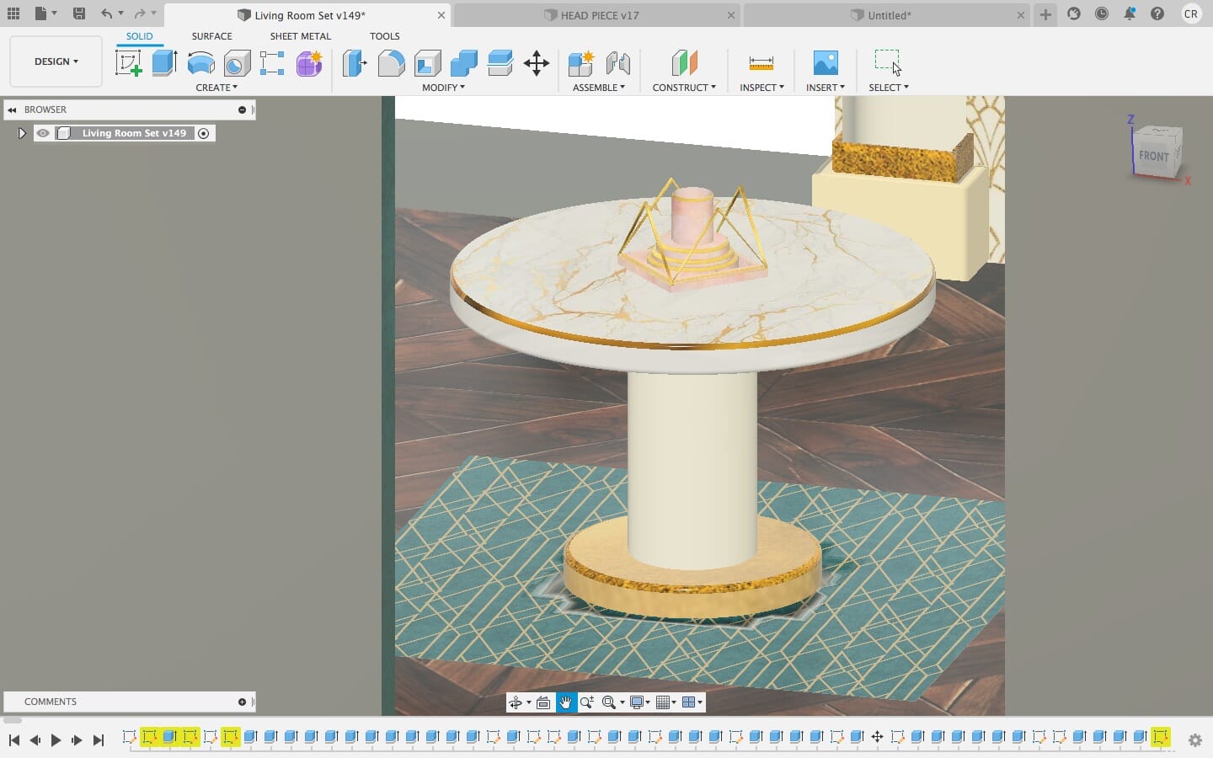Viewport: 1213px width, 758px height.
Task: Click the FRONT face of the view cube
Action: tap(1153, 156)
